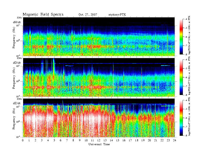Click the '1' hour tick on time axis
208x161 pixels.
click(x=29, y=140)
